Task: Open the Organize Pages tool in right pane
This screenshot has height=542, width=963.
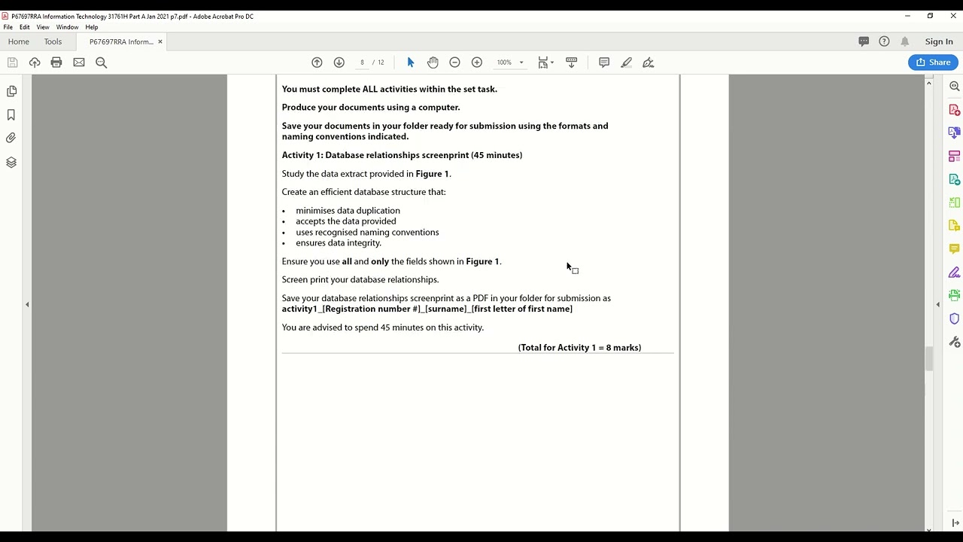Action: 955,202
